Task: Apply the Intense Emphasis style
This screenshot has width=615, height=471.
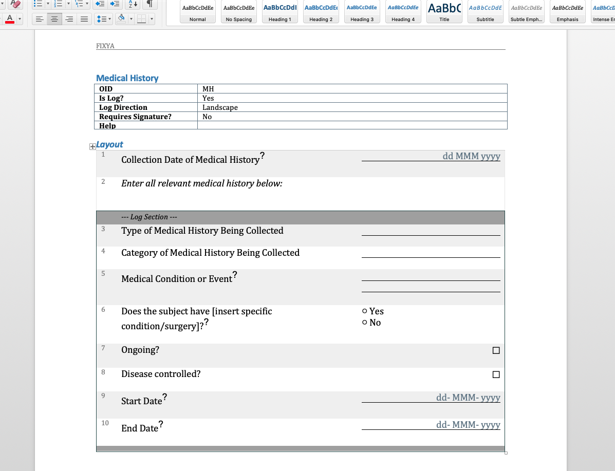Action: tap(603, 12)
